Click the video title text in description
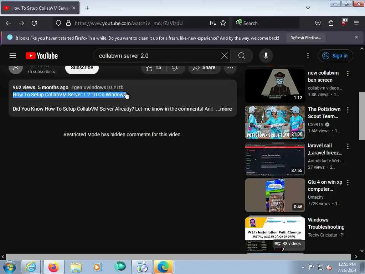Viewport: 365px width, 274px height. click(x=69, y=95)
